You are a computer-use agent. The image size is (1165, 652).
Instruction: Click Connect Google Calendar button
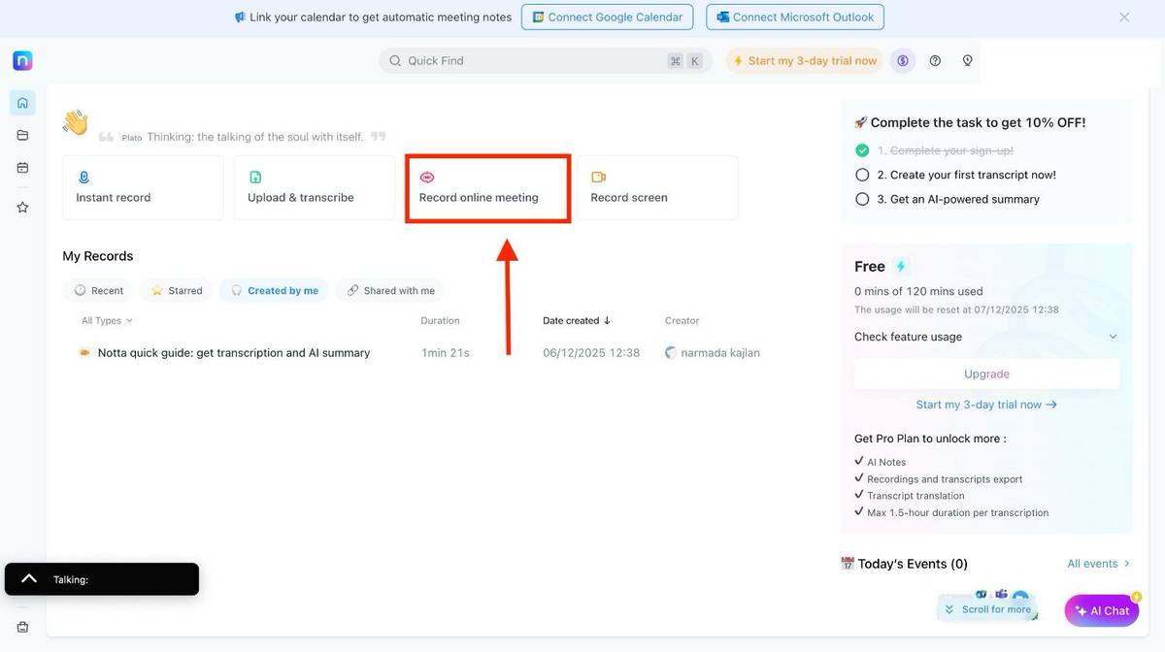point(608,16)
